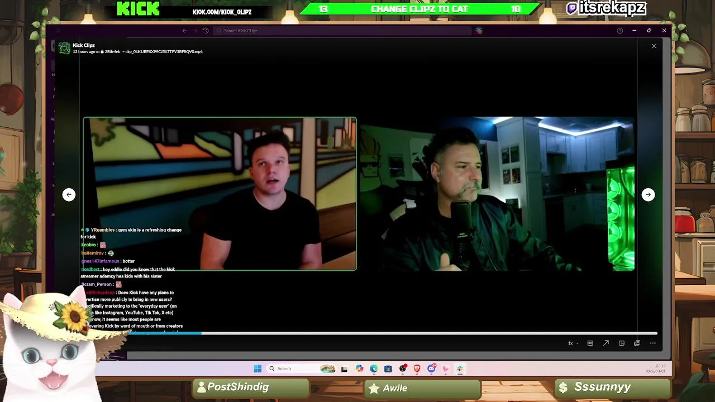
Task: Open Slack history clock icon
Action: (x=206, y=31)
